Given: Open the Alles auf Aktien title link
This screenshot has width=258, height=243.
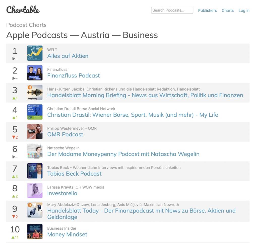Looking at the screenshot, I should 68,56.
